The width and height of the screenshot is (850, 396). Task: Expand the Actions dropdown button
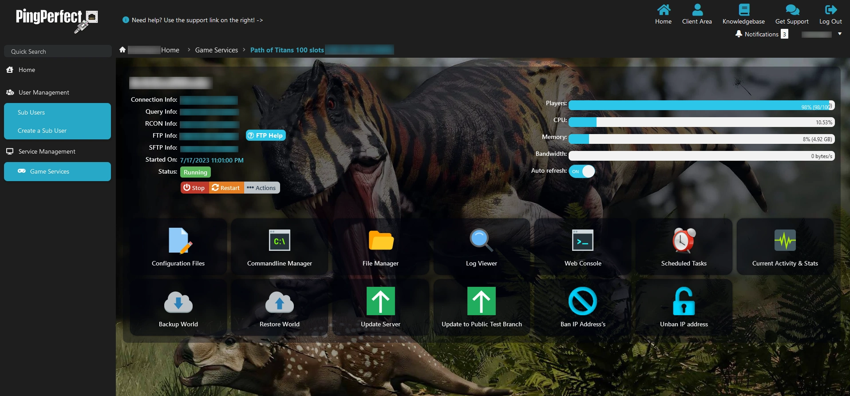(x=261, y=188)
